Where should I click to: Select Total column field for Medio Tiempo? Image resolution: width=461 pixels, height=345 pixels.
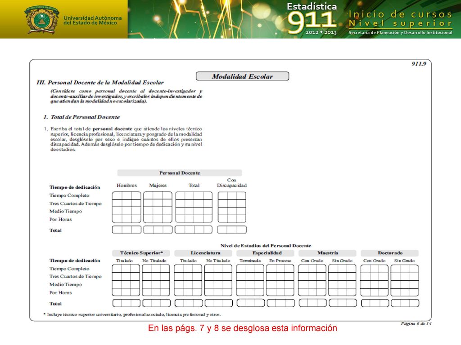pos(194,211)
